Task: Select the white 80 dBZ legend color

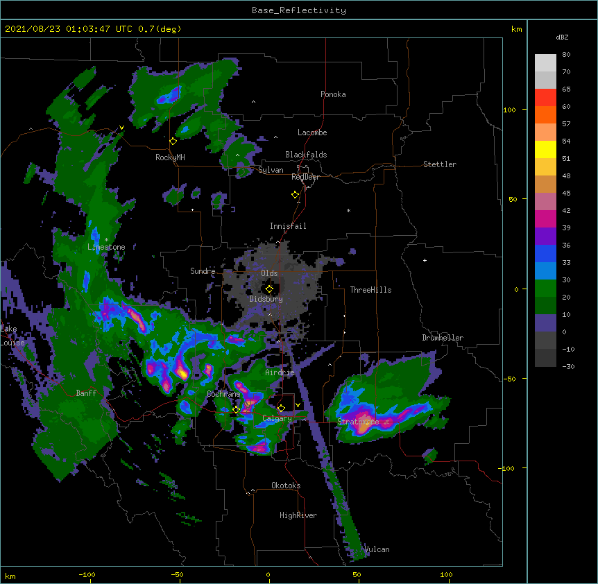Action: click(x=545, y=62)
